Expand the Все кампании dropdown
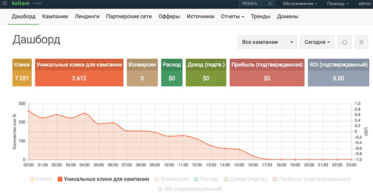 [x=267, y=42]
